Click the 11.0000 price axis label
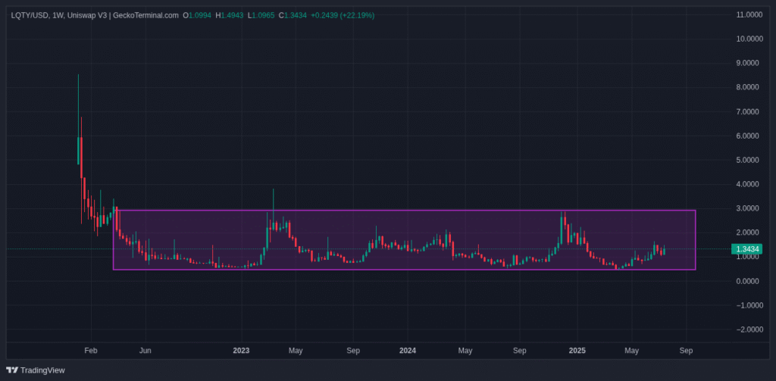 click(x=749, y=14)
